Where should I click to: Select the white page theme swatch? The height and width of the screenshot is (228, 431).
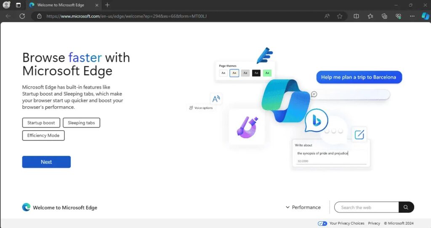click(223, 73)
